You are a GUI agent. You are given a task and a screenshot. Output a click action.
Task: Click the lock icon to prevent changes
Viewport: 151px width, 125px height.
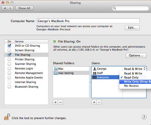point(7,117)
